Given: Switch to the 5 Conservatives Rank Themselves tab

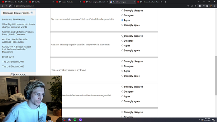Looking at the screenshot, I should pos(150,2).
